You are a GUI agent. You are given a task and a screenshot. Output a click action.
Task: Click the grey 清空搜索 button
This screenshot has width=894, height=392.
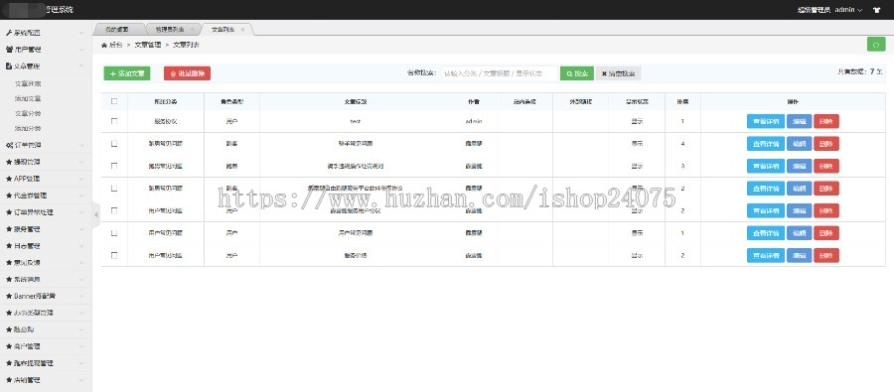click(x=619, y=73)
